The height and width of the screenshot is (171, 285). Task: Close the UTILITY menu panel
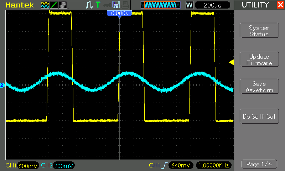280,5
